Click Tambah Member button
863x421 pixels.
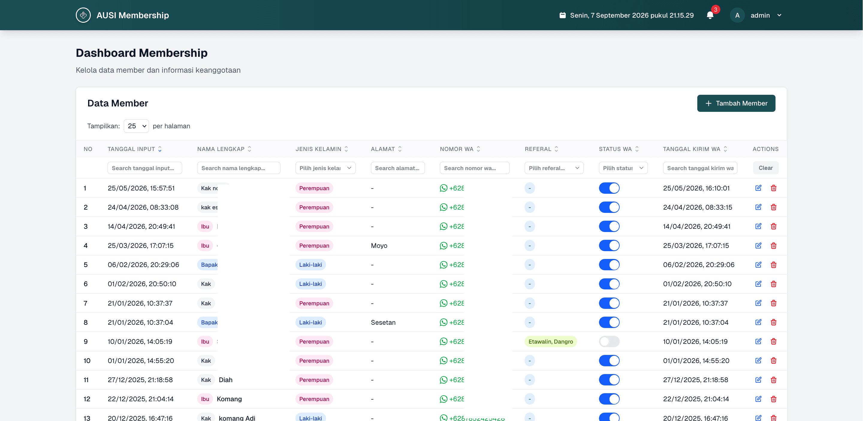click(736, 103)
